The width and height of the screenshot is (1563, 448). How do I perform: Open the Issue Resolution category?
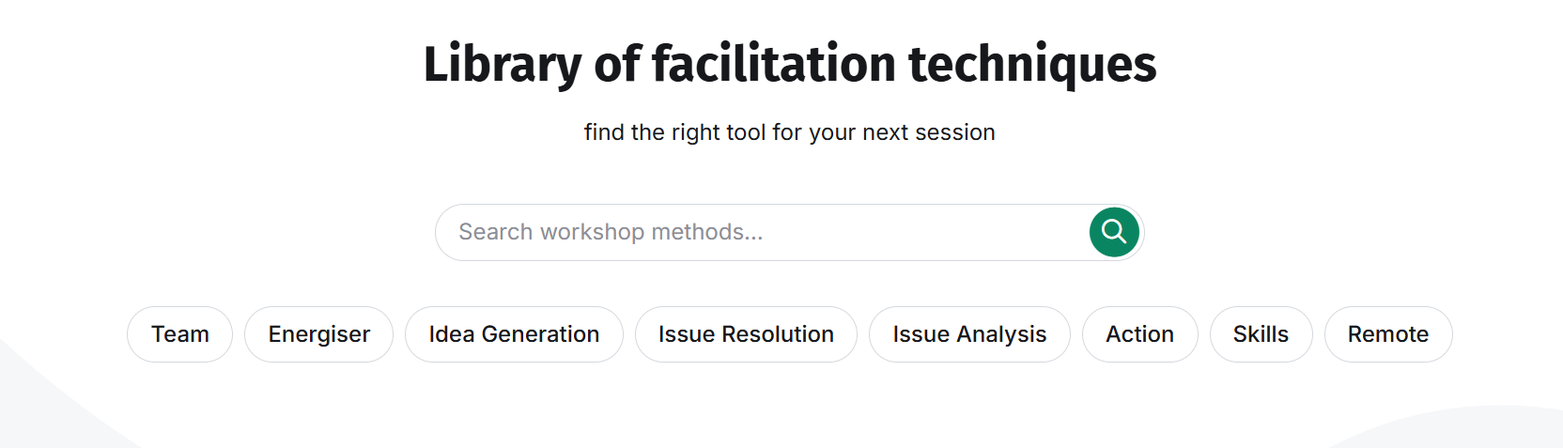pyautogui.click(x=746, y=334)
